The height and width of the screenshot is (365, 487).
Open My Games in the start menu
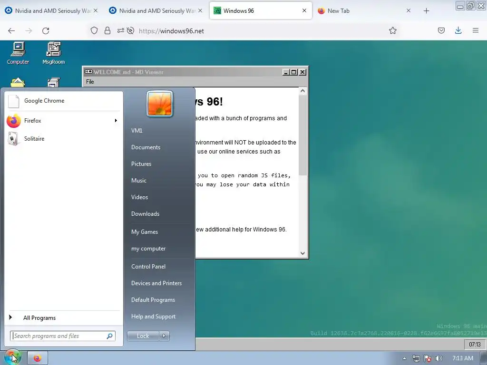tap(145, 232)
